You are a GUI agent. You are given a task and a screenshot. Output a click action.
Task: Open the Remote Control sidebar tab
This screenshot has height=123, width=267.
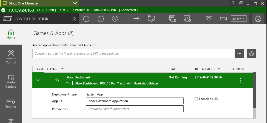[x=11, y=57]
